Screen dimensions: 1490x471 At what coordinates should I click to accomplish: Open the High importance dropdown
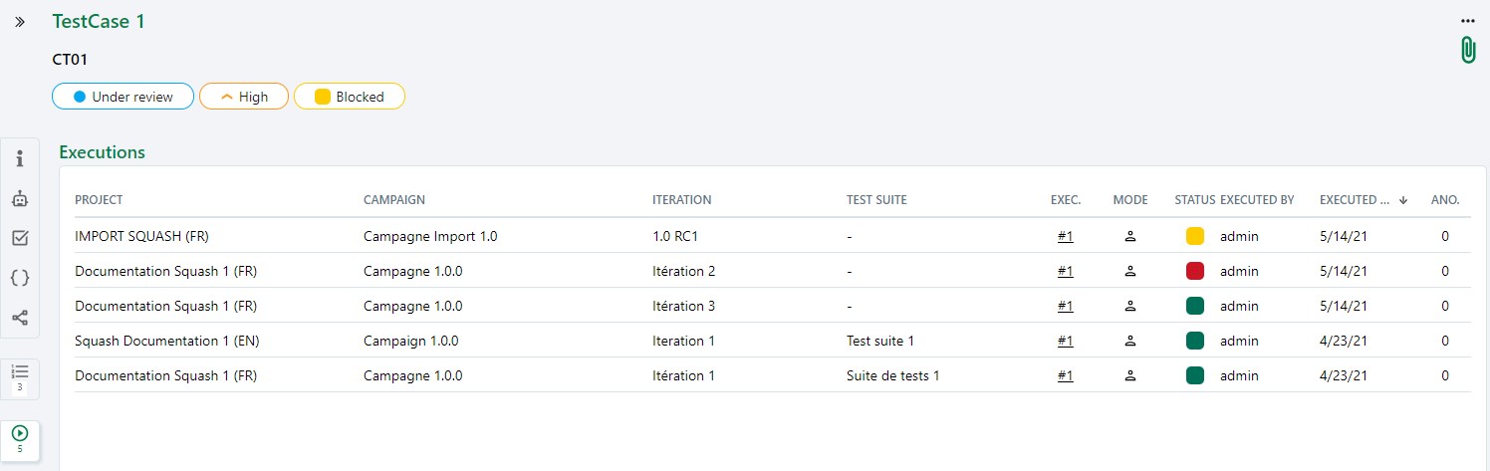pos(244,97)
